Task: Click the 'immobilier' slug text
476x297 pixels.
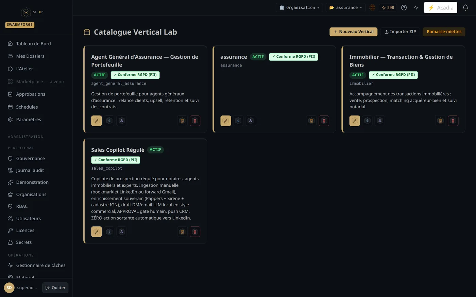Action: (x=361, y=83)
